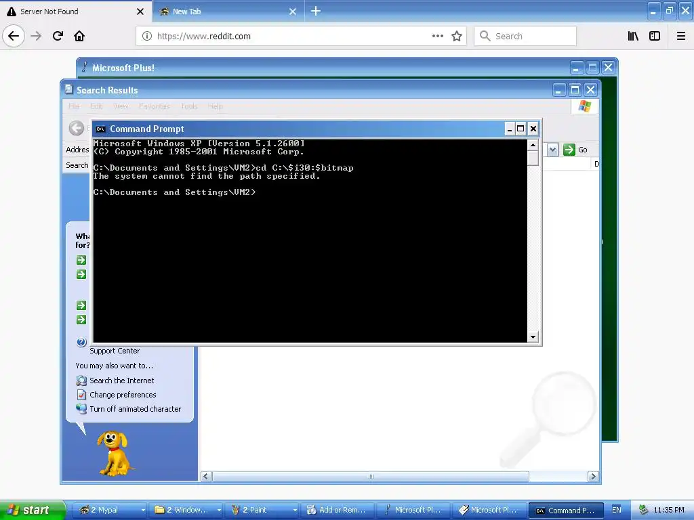The image size is (694, 520).
Task: Click Go button in Search Results
Action: pos(575,150)
